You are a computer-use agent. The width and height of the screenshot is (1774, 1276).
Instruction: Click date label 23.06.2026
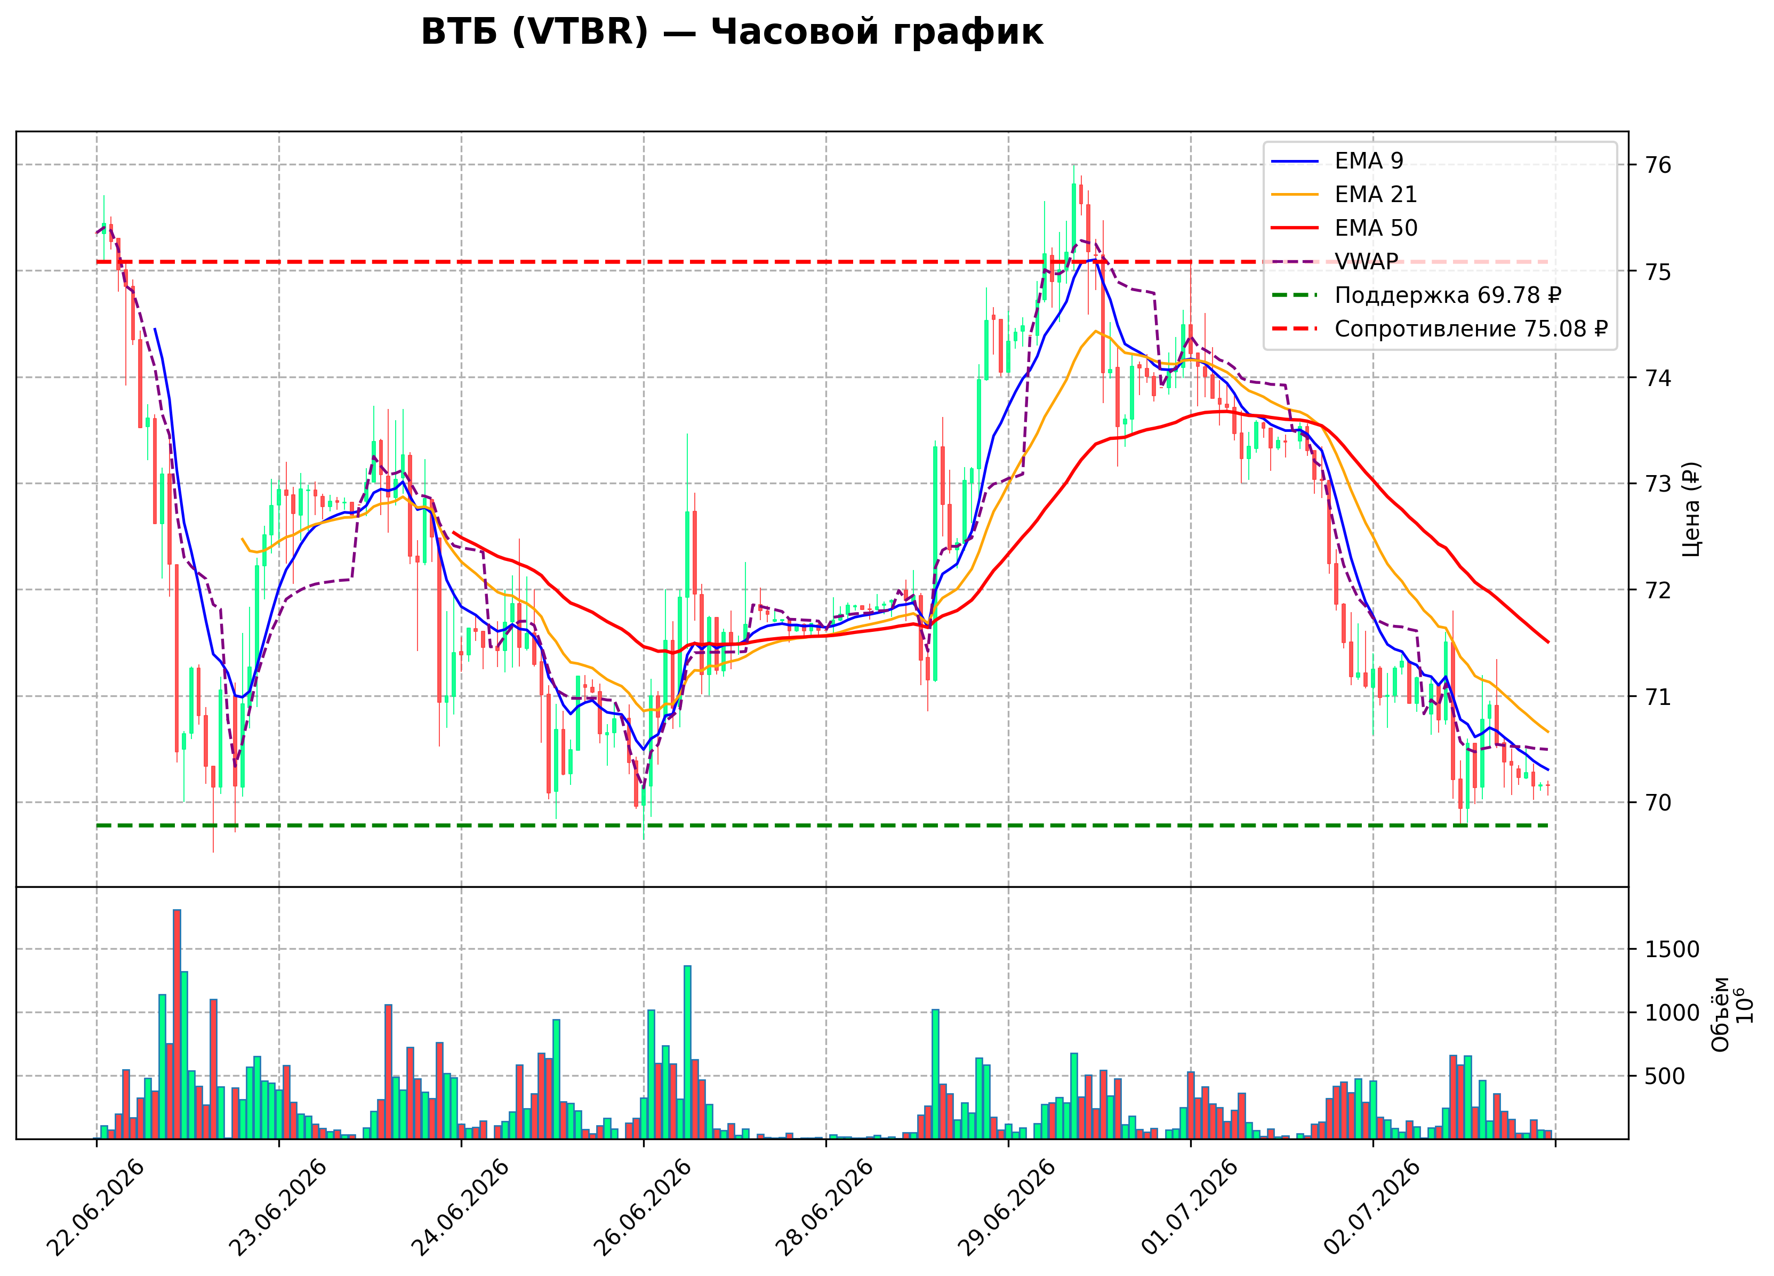[x=278, y=1207]
